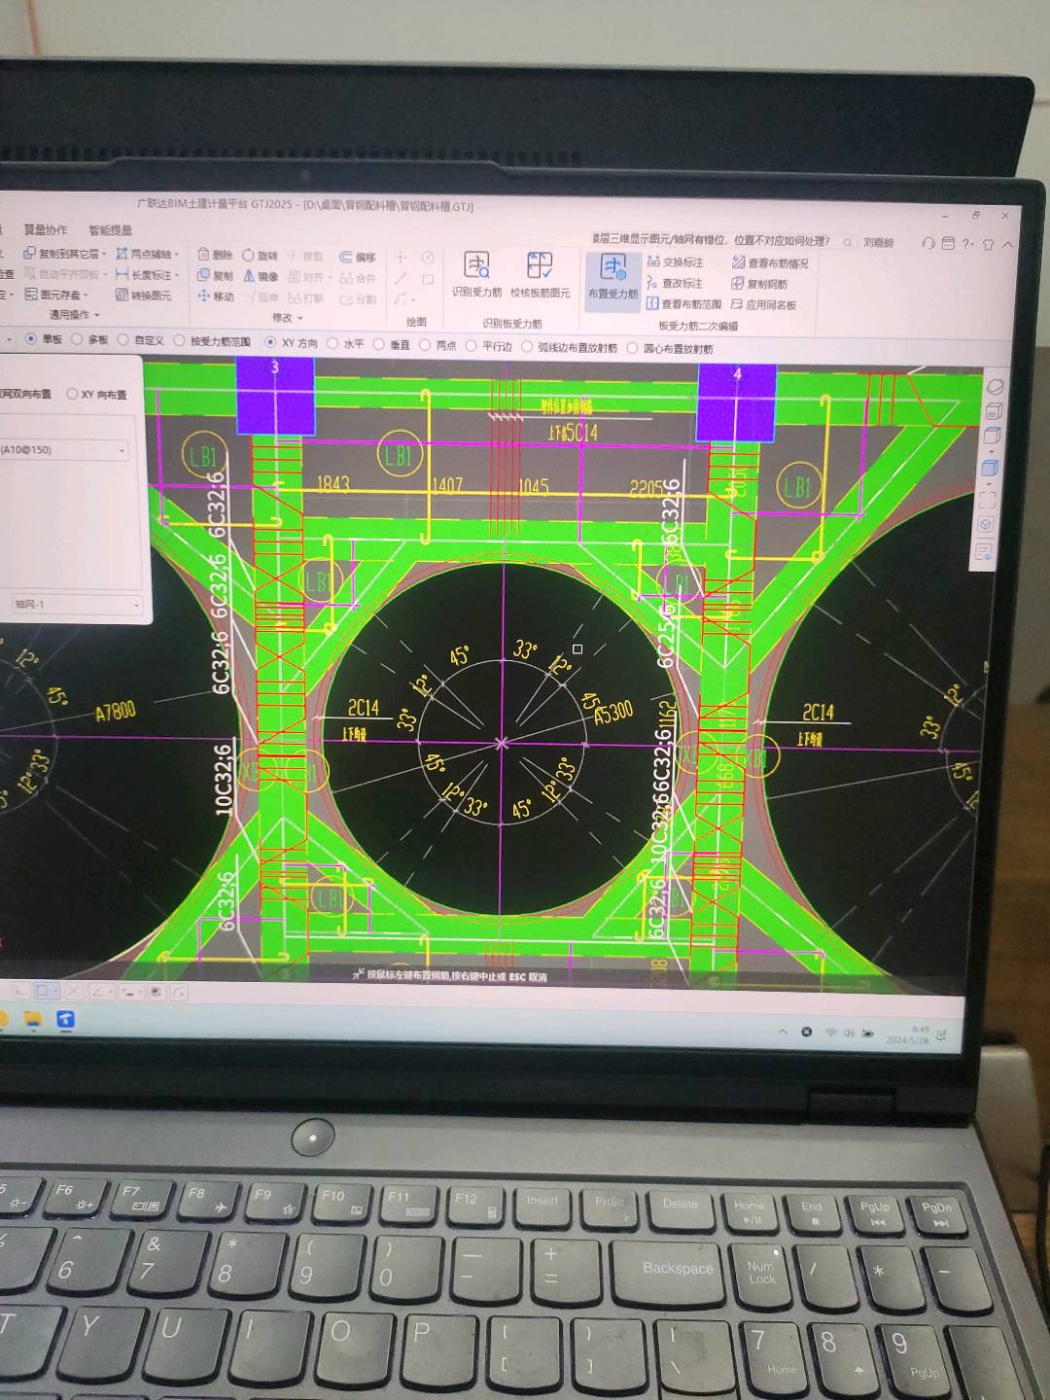Click the purple column labeled 3
Screen dimensions: 1050x1400
275,394
